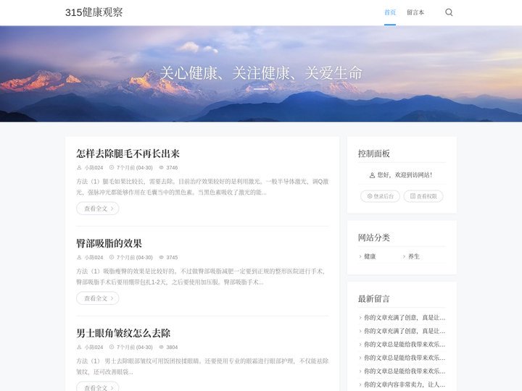The image size is (522, 391).
Task: Click author icon of 臀部吸脂的效果 article
Action: coord(79,257)
